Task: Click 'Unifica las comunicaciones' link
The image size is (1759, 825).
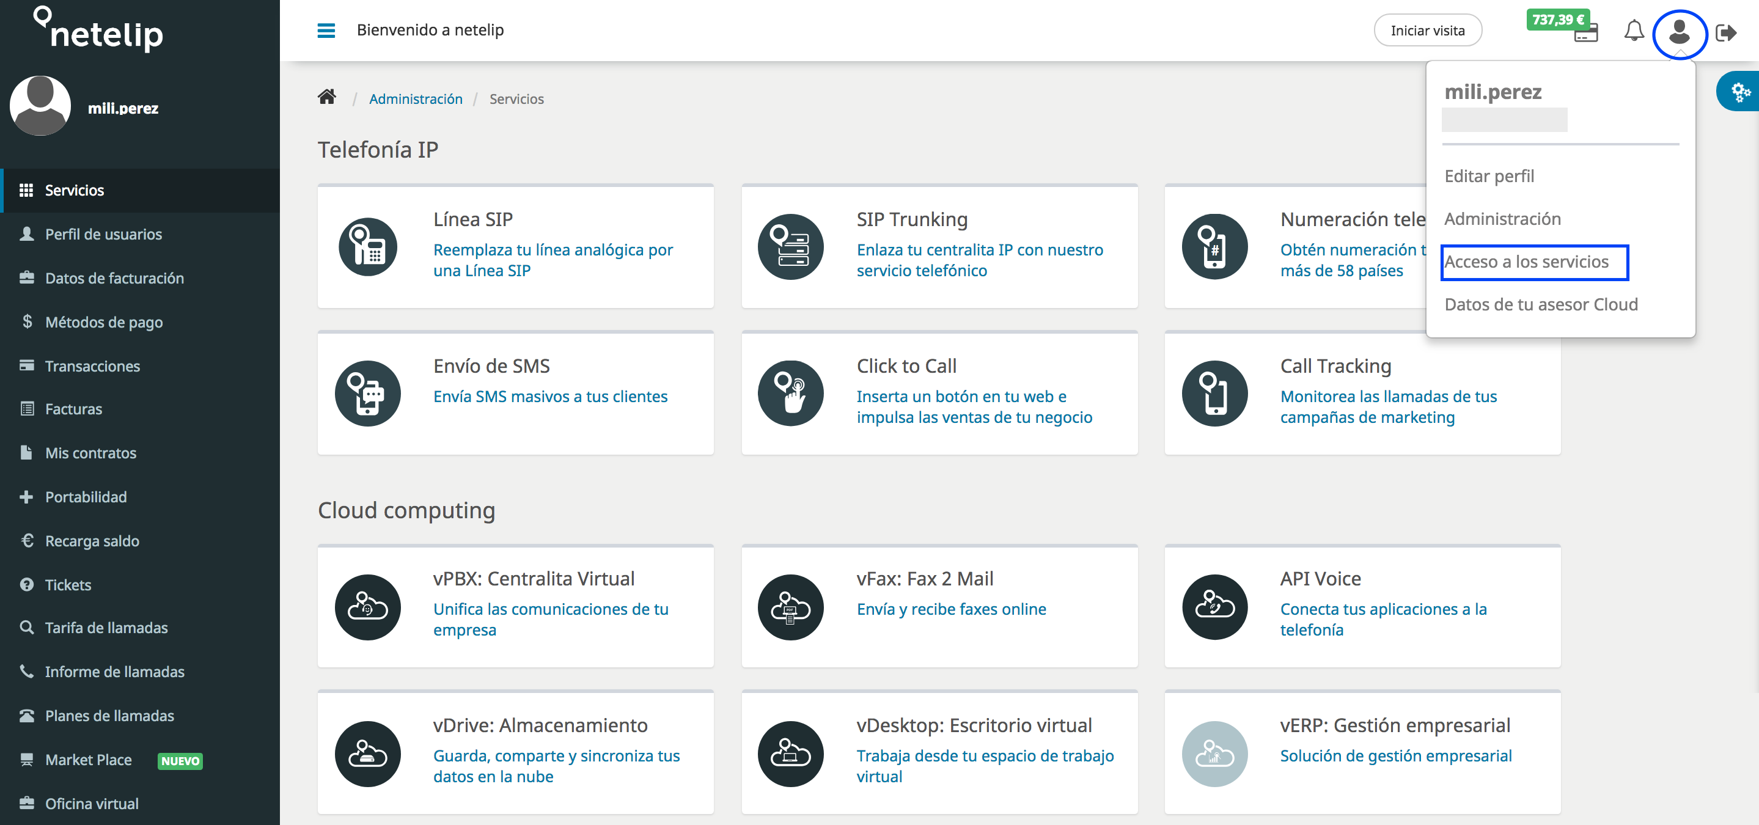Action: 550,620
